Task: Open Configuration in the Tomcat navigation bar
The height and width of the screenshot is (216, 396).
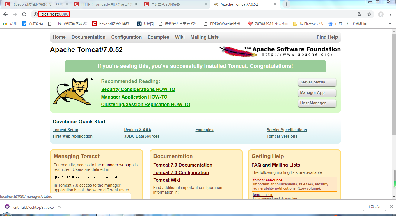Action: coord(126,37)
